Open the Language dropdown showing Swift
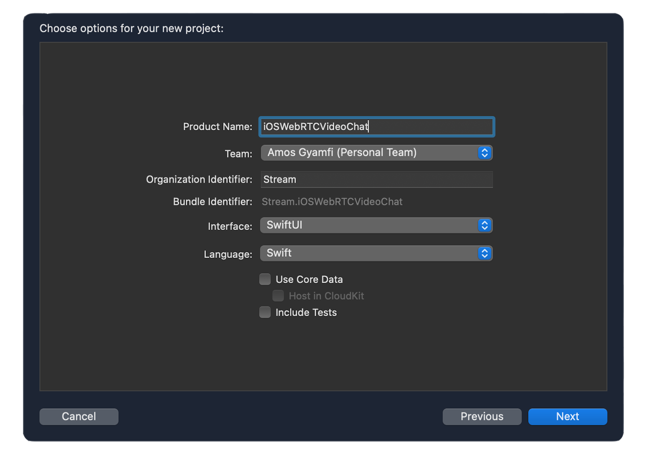 pyautogui.click(x=375, y=253)
